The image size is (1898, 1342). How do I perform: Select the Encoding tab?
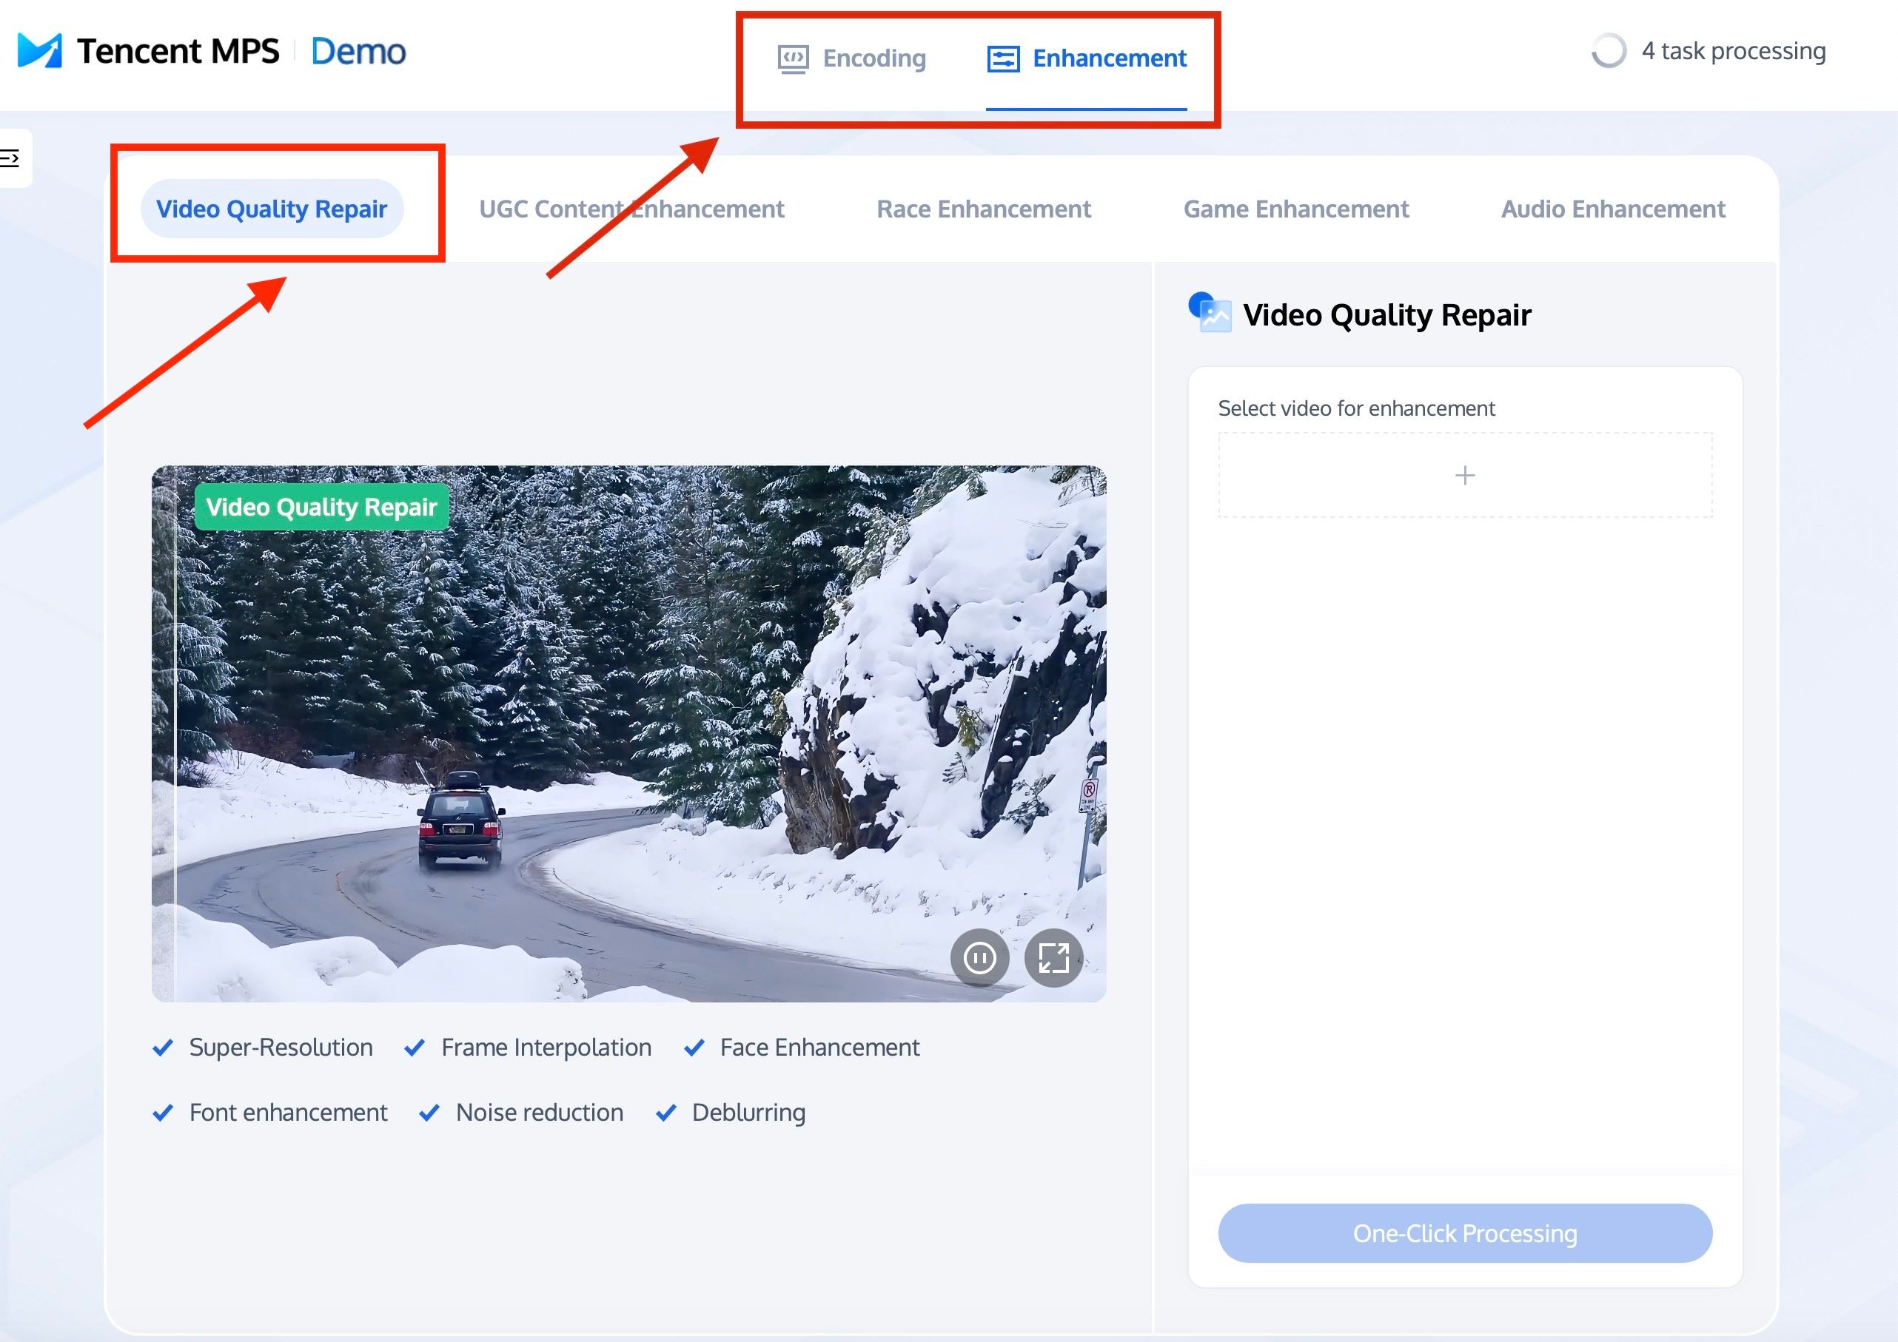coord(849,57)
